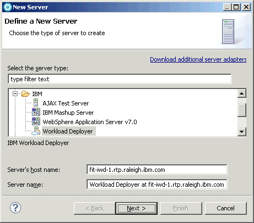This screenshot has height=223, width=254.
Task: Click the server list scrollbar thumb
Action: click(242, 110)
